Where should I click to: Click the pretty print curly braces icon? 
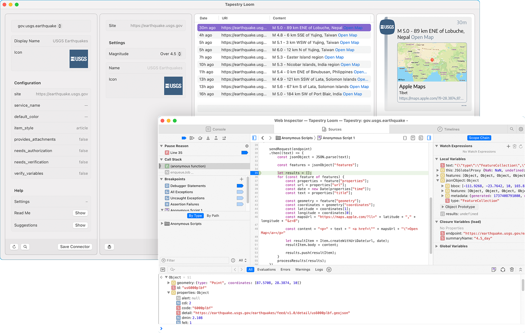click(x=405, y=138)
